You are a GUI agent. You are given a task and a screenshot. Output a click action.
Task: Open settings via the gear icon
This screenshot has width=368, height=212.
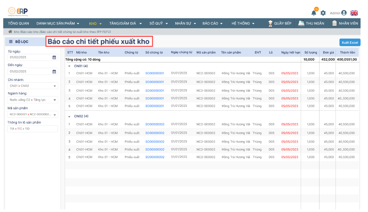(x=323, y=13)
